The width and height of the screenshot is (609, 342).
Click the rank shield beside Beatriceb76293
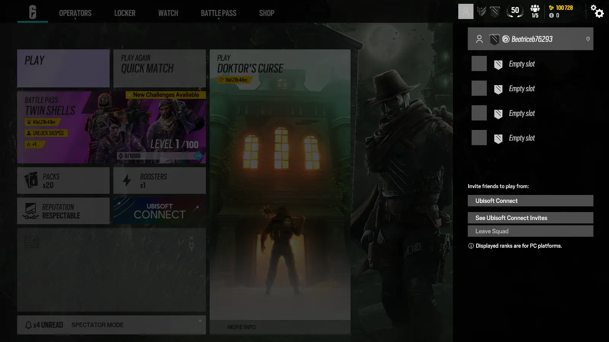[494, 39]
